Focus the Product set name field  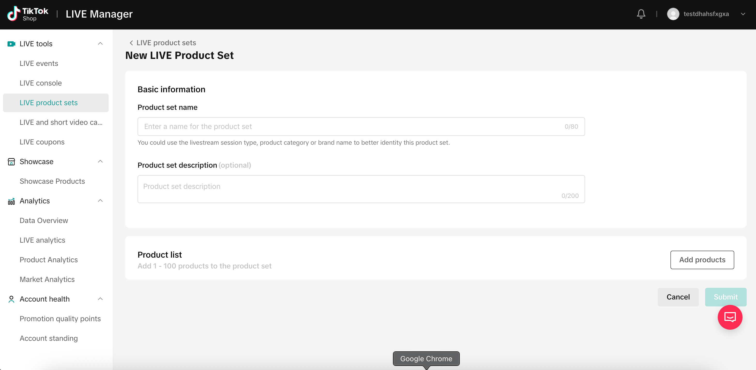tap(361, 127)
